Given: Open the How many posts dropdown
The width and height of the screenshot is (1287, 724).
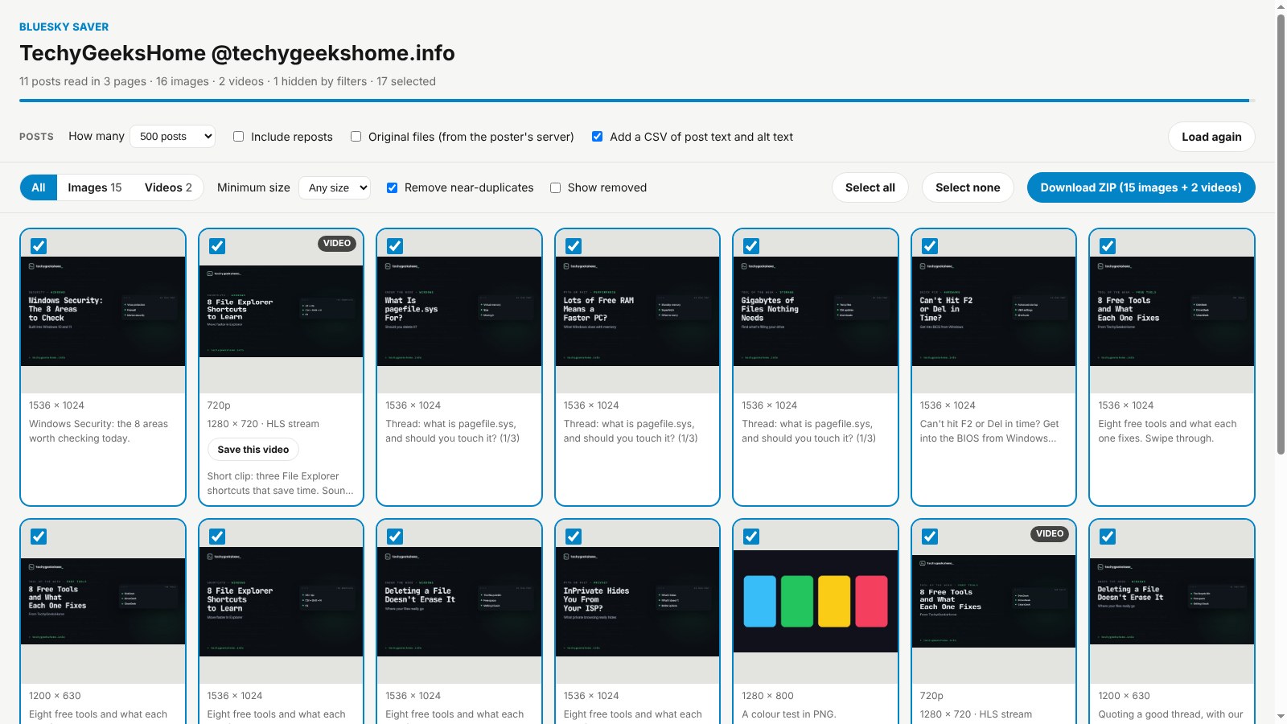Looking at the screenshot, I should click(x=173, y=137).
